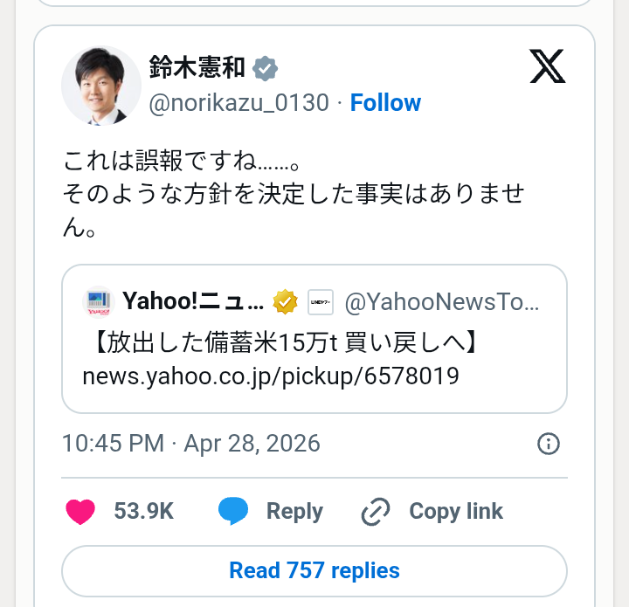Click the 鈴木憲和 display name
The height and width of the screenshot is (607, 629).
point(197,67)
